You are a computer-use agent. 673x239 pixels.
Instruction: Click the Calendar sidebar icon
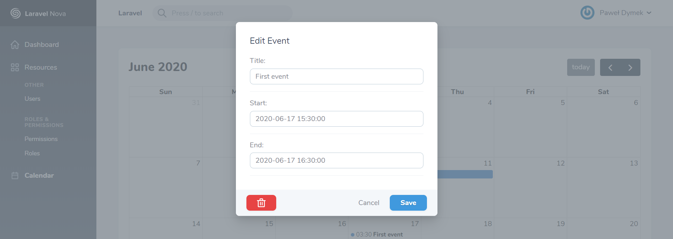15,175
